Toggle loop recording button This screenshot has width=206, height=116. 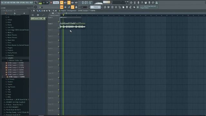point(76,3)
